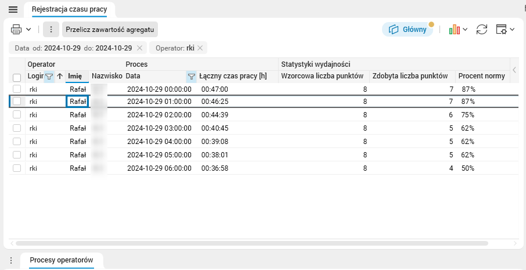The height and width of the screenshot is (270, 526).
Task: Click the Proces column group header
Action: [x=136, y=64]
